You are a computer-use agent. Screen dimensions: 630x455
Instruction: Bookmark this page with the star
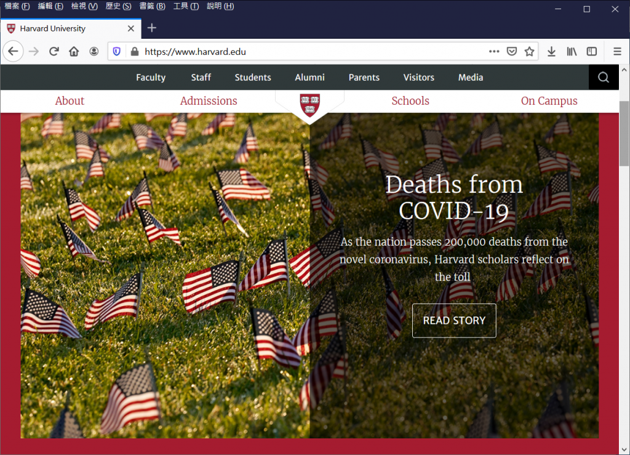pos(529,52)
